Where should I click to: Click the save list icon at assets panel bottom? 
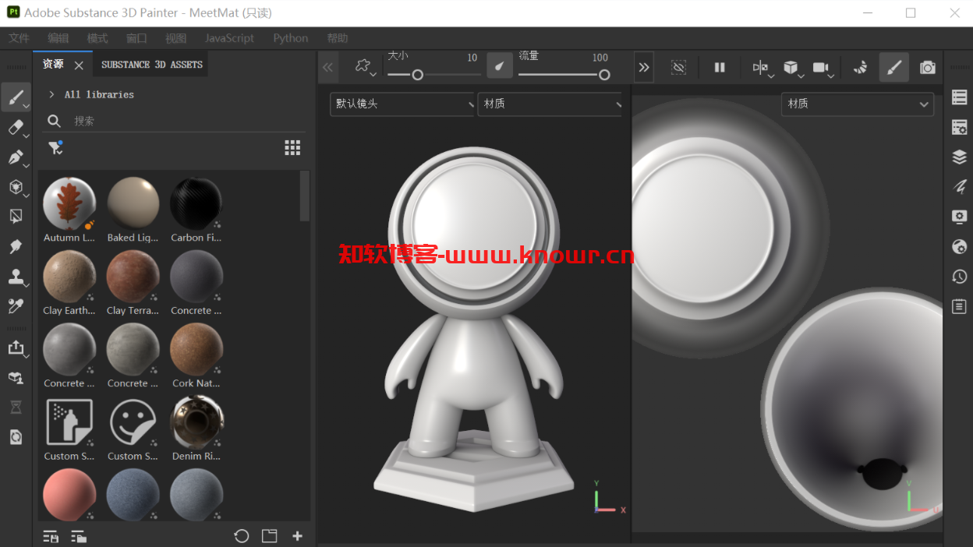point(51,536)
